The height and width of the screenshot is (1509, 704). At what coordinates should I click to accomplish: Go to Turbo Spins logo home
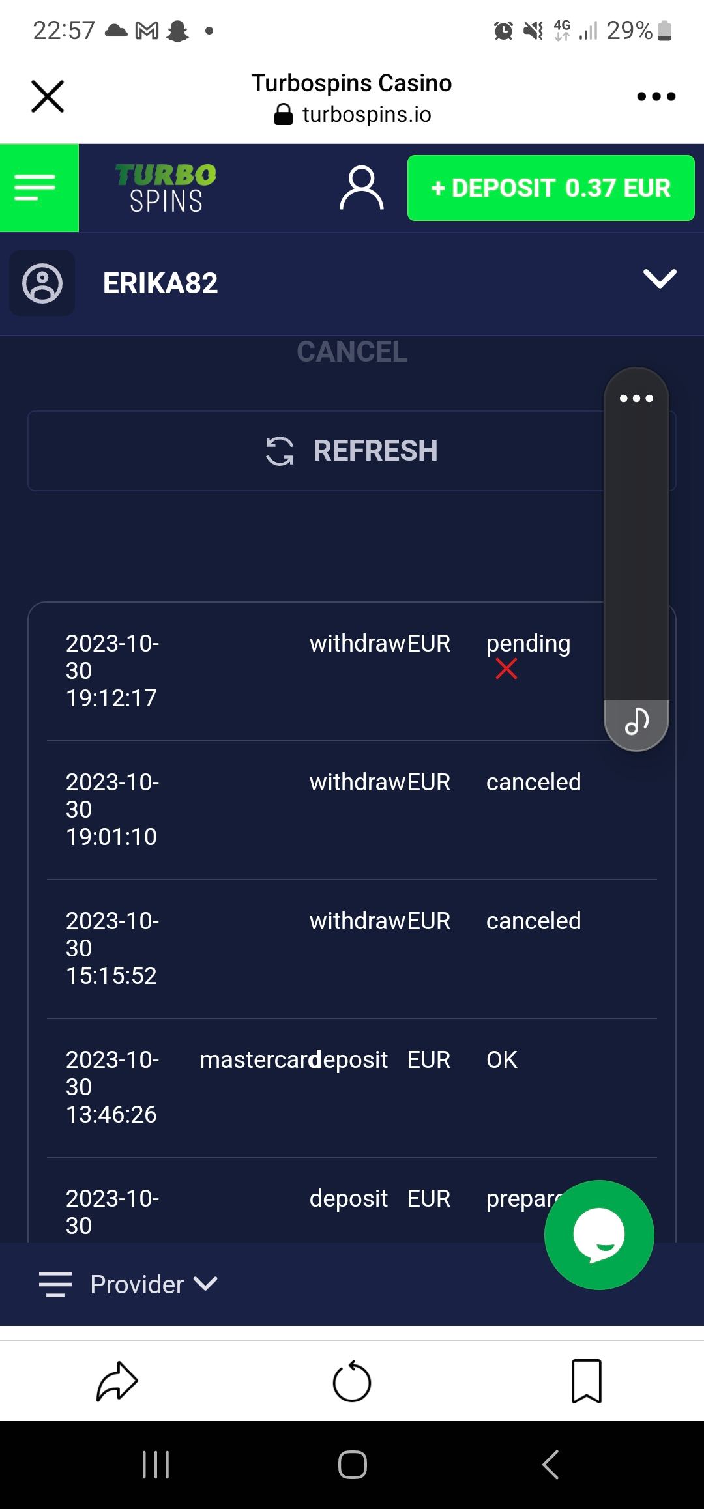166,188
